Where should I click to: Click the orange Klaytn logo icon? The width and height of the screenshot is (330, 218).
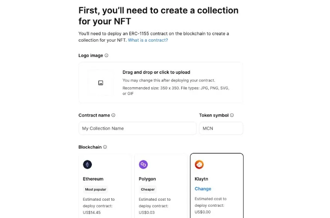pos(199,164)
